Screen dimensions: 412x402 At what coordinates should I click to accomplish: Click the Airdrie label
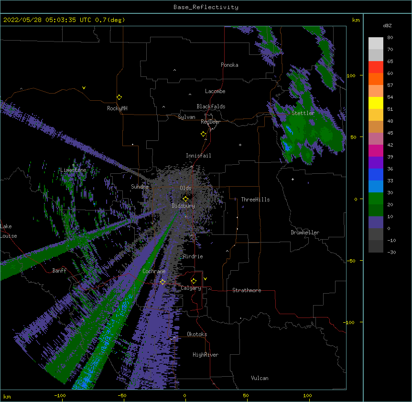pyautogui.click(x=193, y=256)
